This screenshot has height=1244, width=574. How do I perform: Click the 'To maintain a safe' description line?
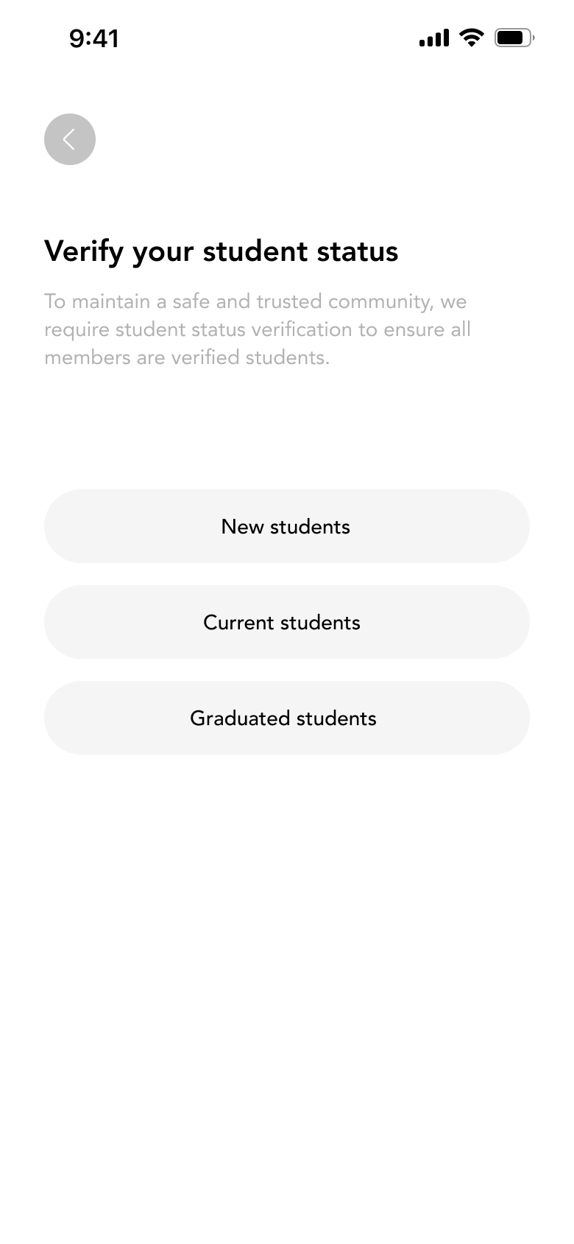coord(255,301)
